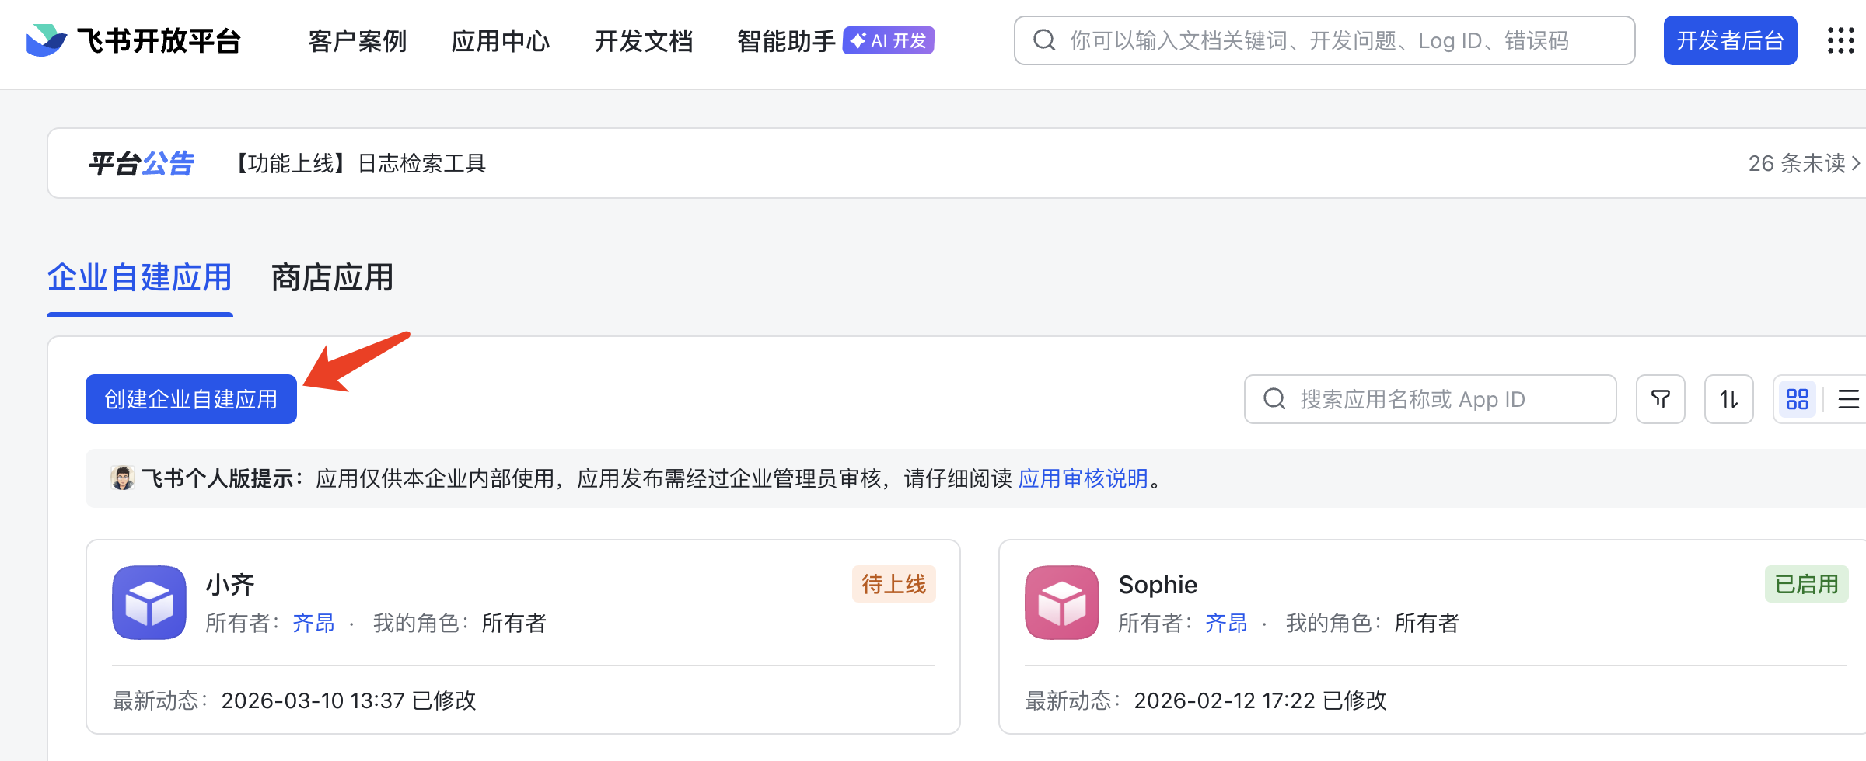Screen dimensions: 1866x761
Task: Click the 开发者后台 button
Action: (x=1730, y=40)
